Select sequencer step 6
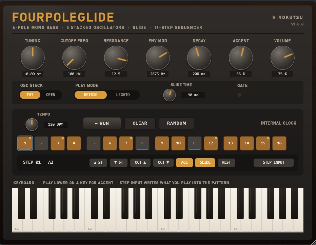This screenshot has height=245, width=316. click(110, 143)
